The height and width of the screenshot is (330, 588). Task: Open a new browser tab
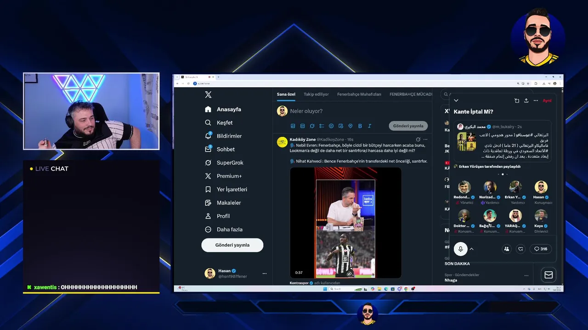[218, 77]
